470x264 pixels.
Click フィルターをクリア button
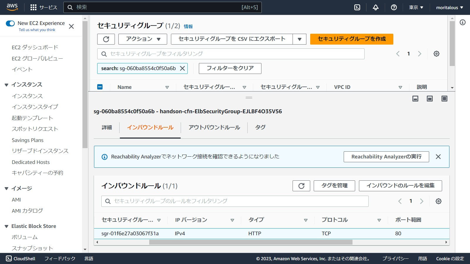[230, 68]
